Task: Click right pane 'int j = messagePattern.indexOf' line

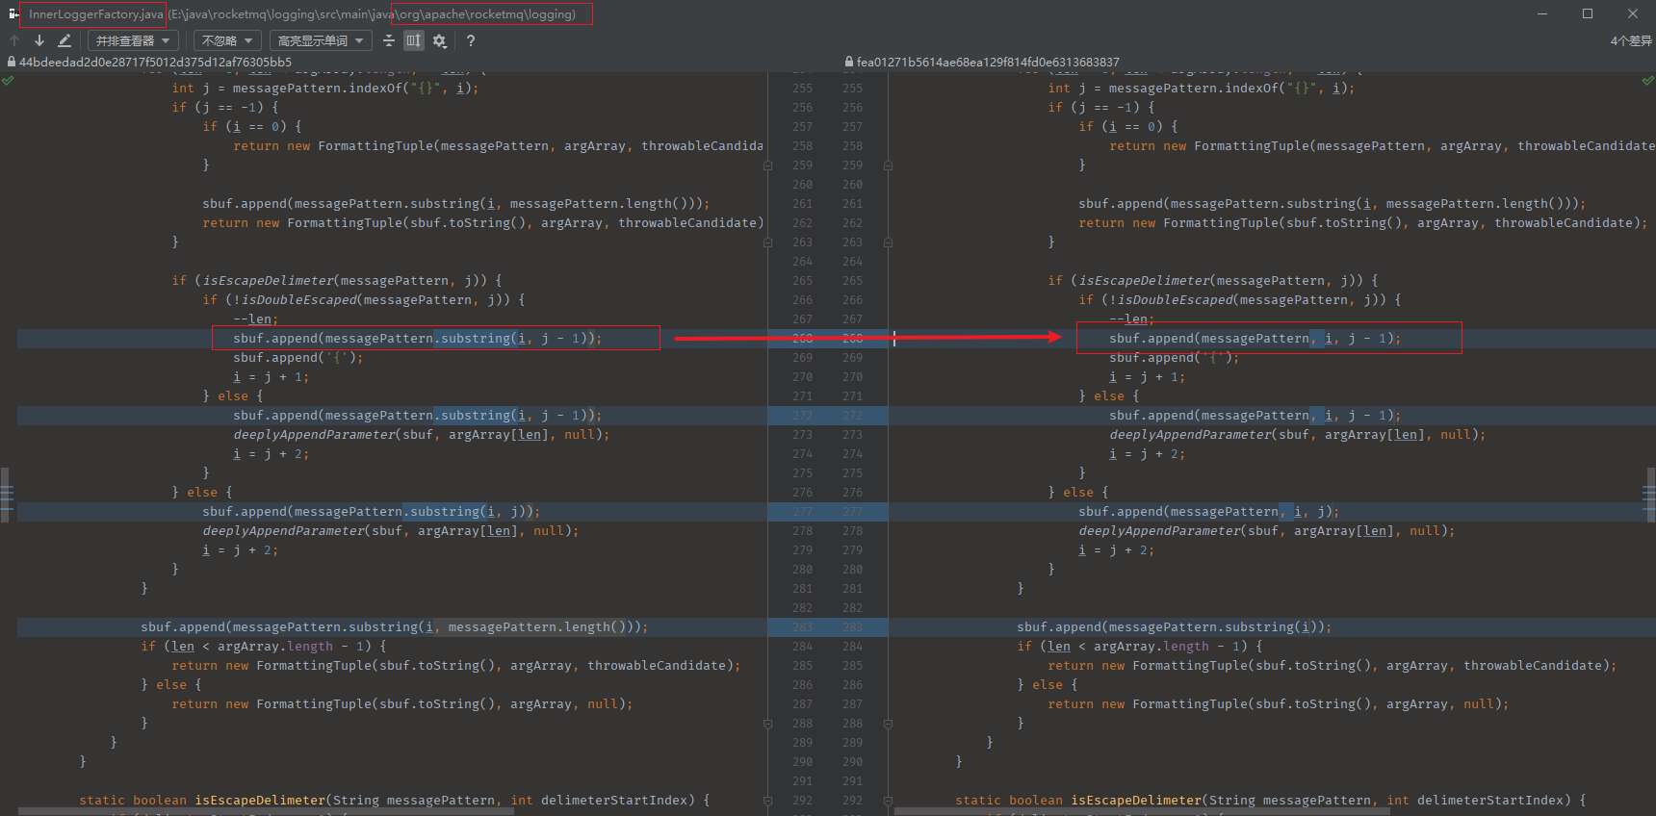Action: click(x=1202, y=89)
